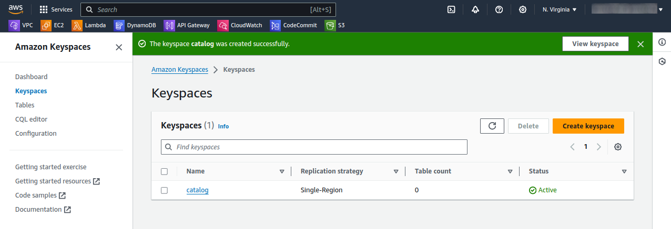Image resolution: width=671 pixels, height=229 pixels.
Task: Open the notifications bell icon
Action: [475, 9]
